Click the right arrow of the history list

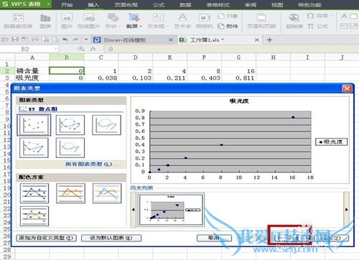pyautogui.click(x=346, y=210)
